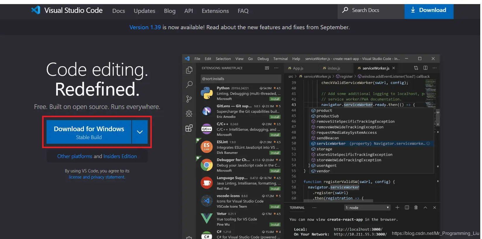Click the Download for Windows Stable Build button
This screenshot has width=482, height=239.
pyautogui.click(x=89, y=132)
